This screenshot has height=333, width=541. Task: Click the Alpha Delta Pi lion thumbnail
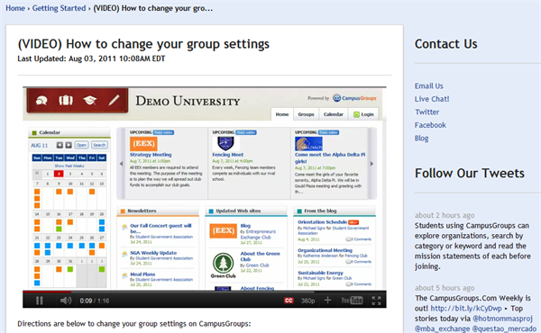pyautogui.click(x=308, y=144)
